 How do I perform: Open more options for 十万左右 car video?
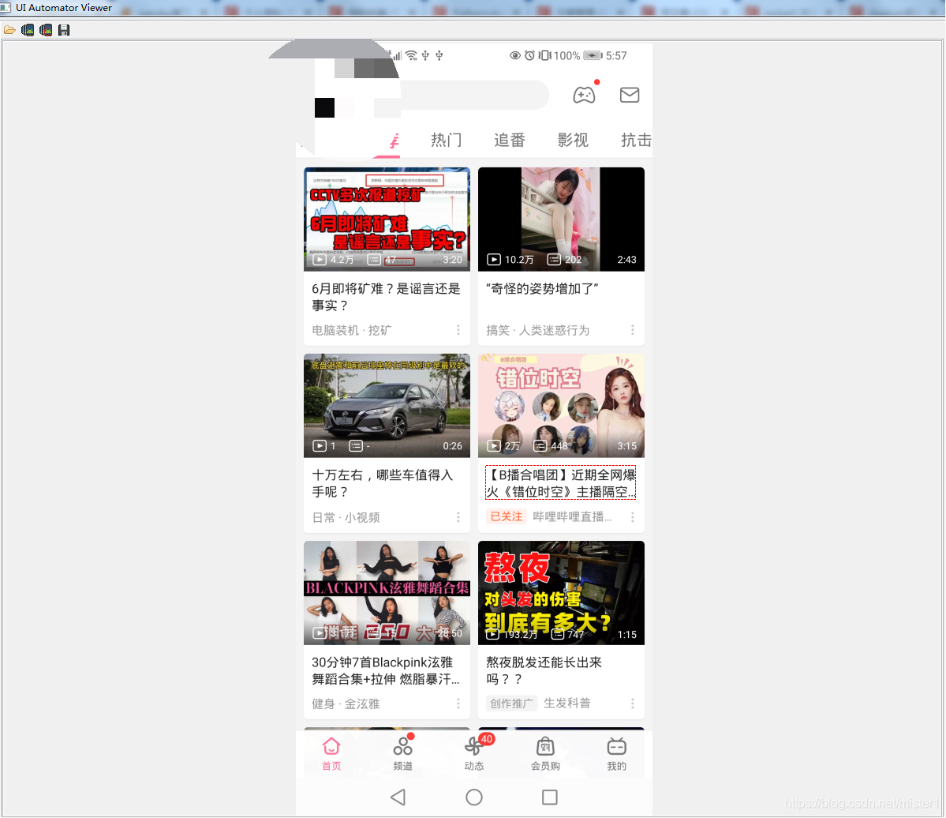point(458,517)
